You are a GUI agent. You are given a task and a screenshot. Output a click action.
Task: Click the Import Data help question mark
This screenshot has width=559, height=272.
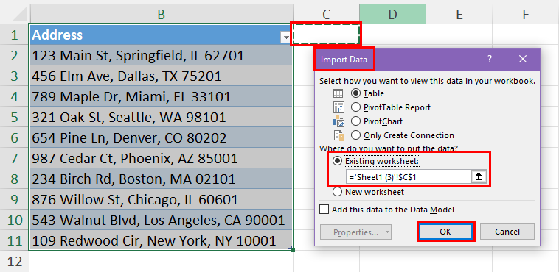[490, 59]
